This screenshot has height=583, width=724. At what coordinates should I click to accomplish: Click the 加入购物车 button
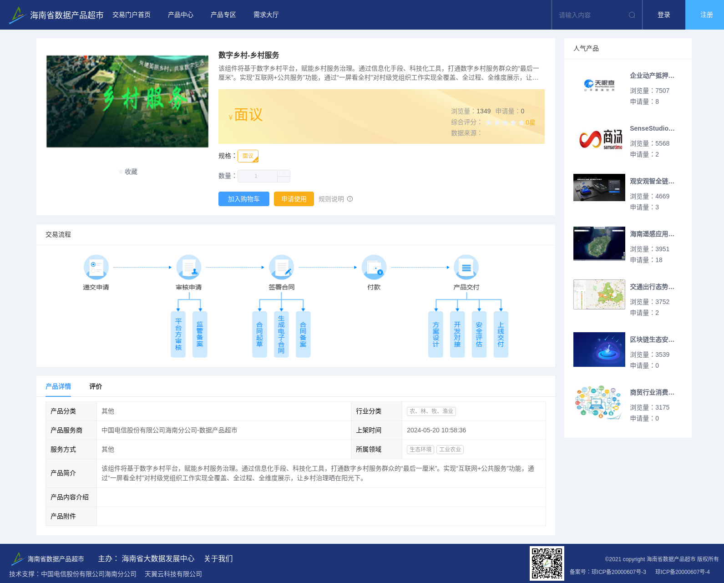[244, 199]
